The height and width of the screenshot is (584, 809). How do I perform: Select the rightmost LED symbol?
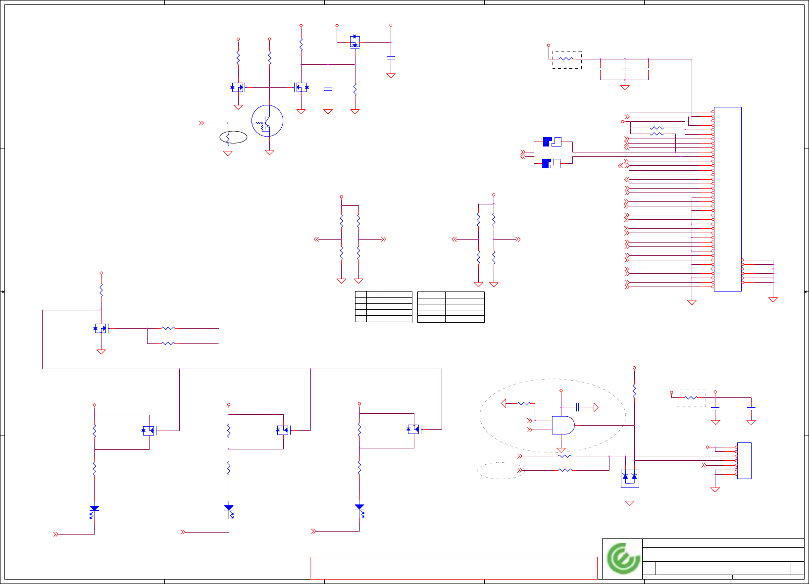point(360,510)
